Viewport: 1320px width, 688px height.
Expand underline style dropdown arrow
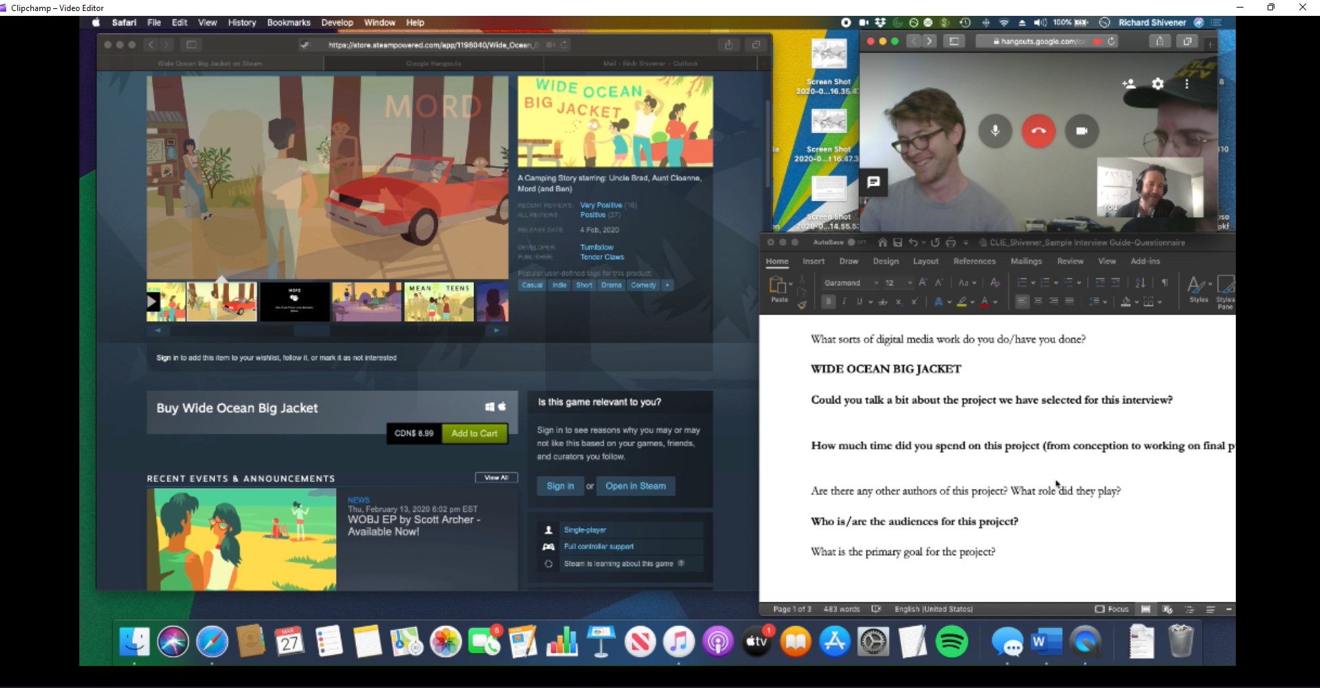(871, 302)
